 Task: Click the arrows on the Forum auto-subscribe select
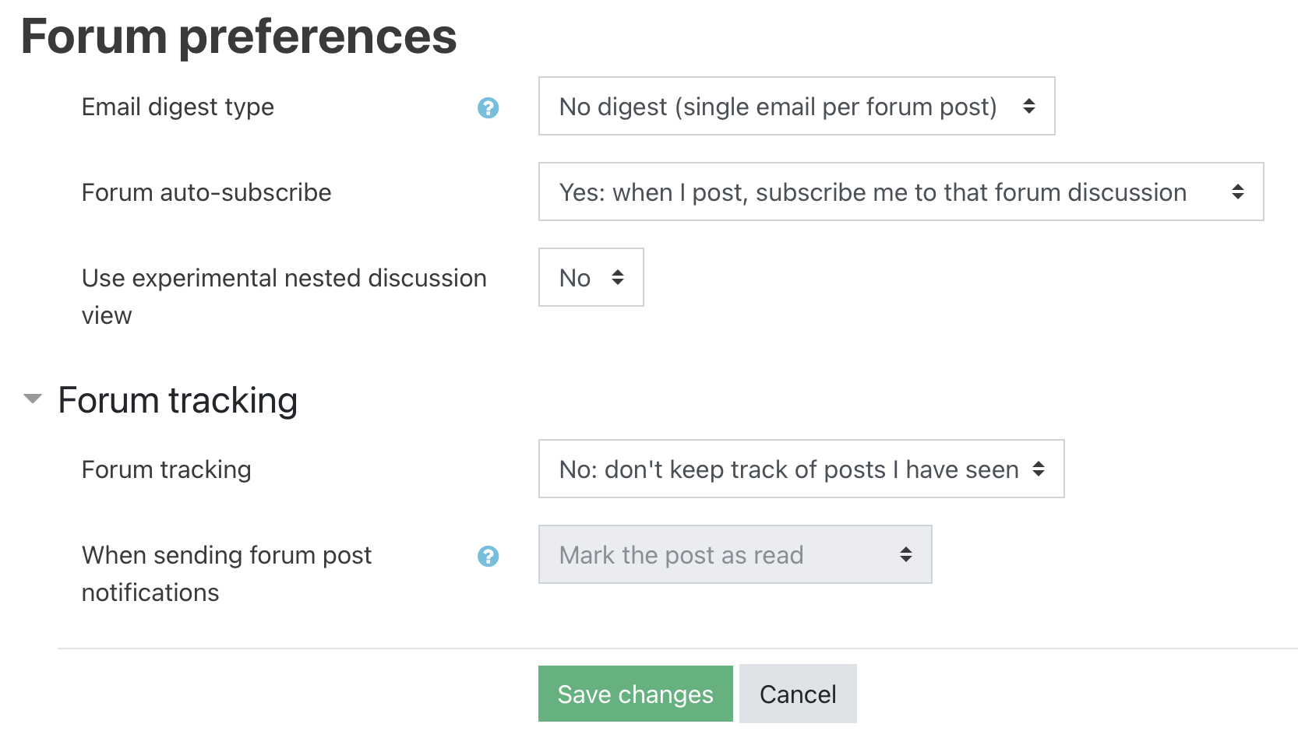[x=1237, y=192]
